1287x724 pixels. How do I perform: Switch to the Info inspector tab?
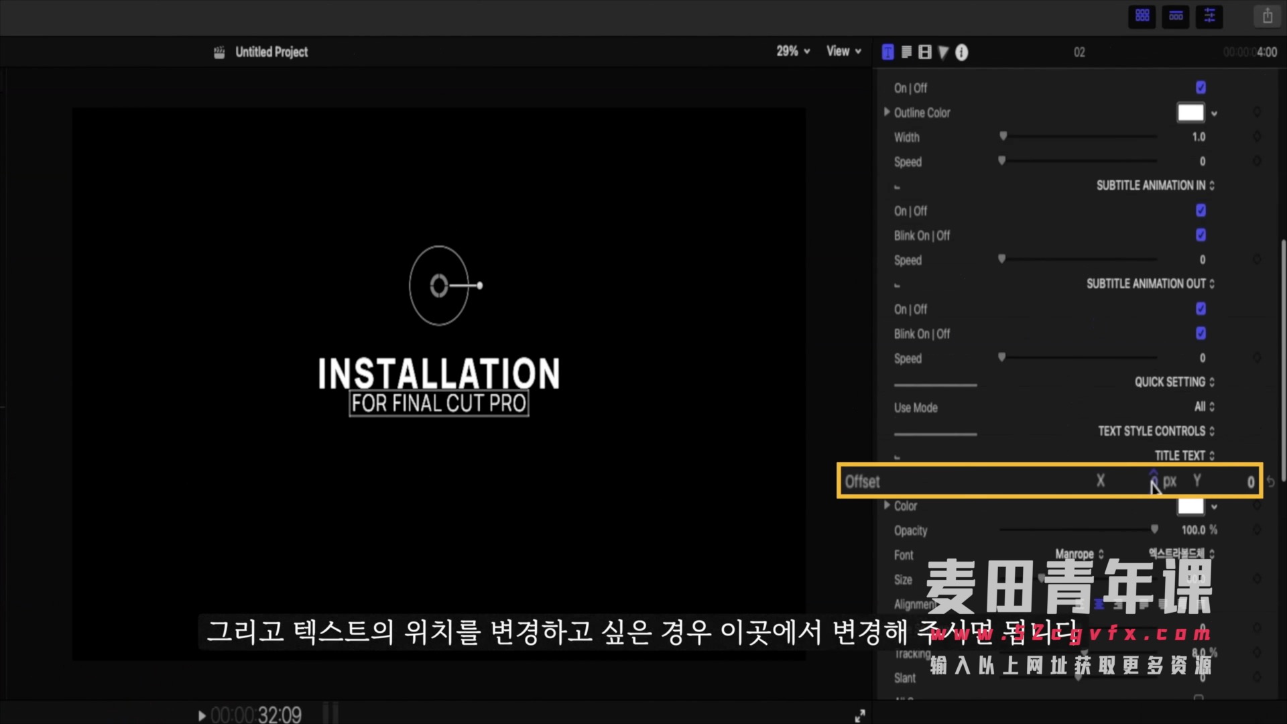961,52
